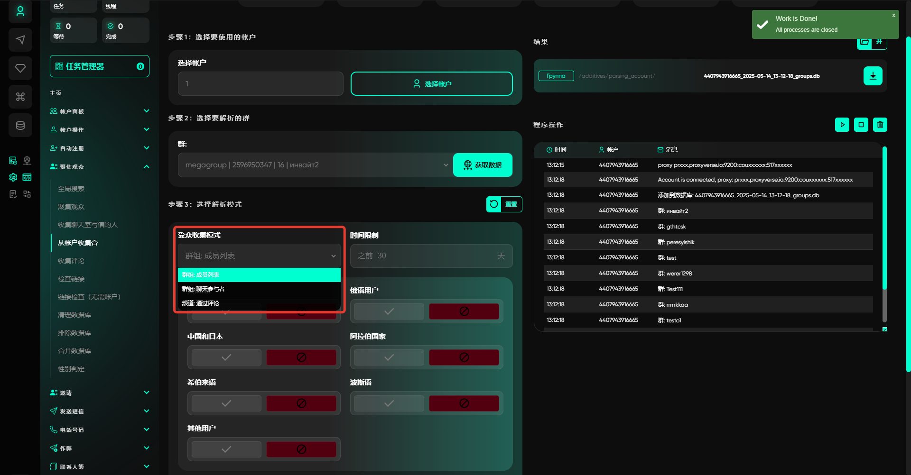
Task: Click the user profile icon in left sidebar
Action: (x=20, y=11)
